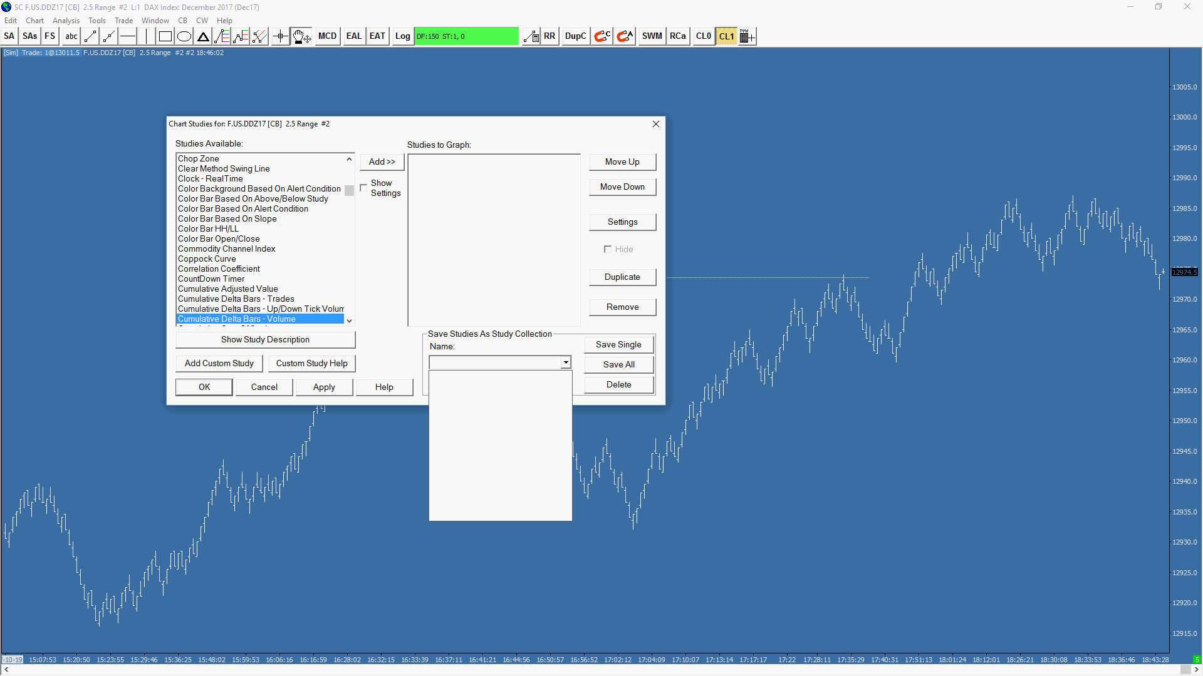Click the trade window grid icon

[747, 36]
